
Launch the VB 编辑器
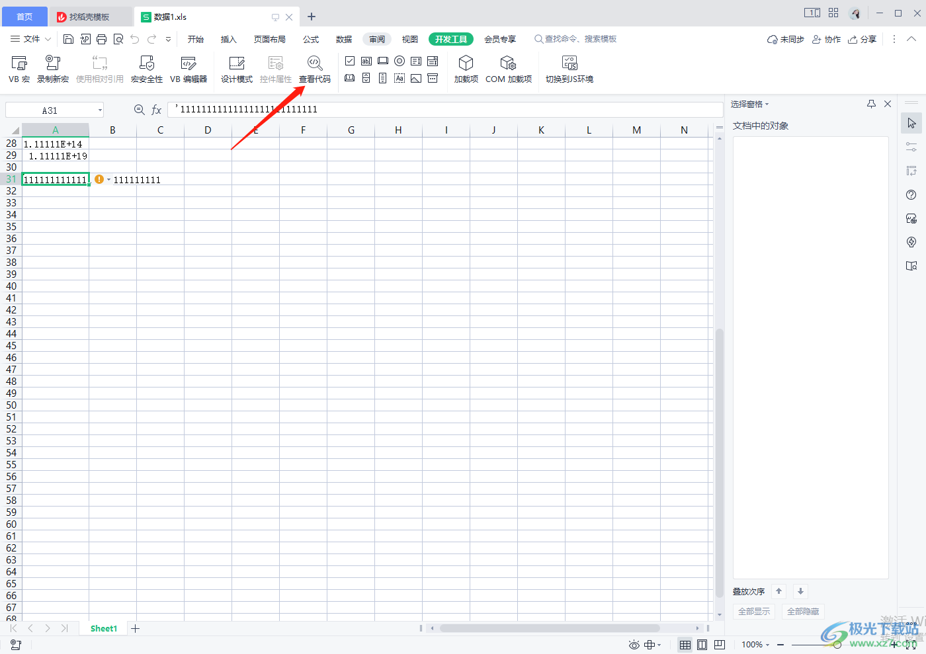189,69
